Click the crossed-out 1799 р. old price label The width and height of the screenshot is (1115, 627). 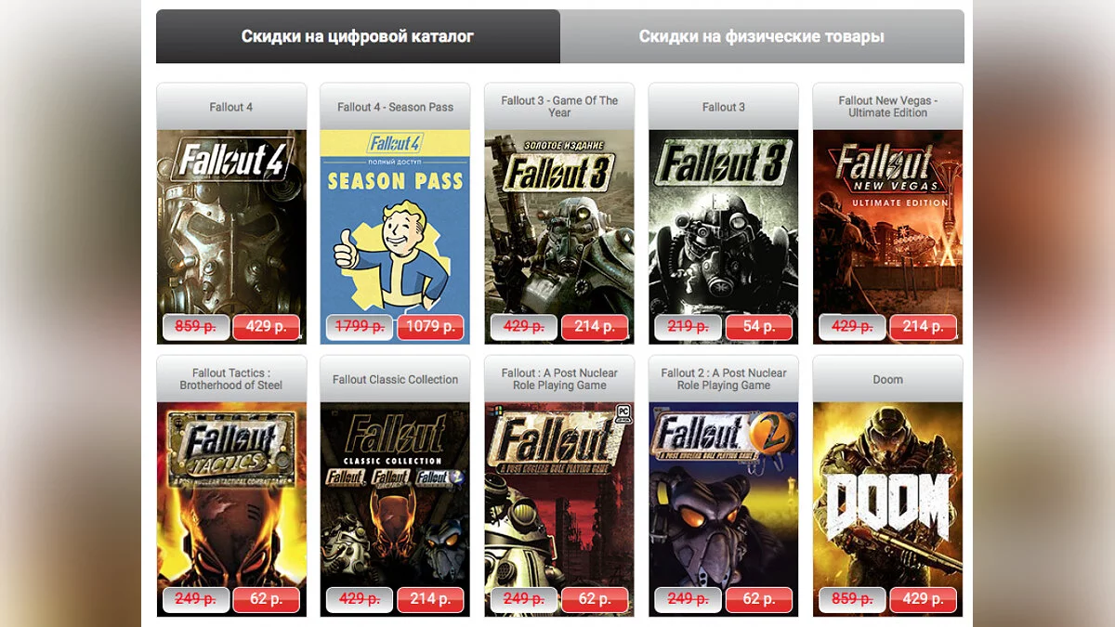pos(360,327)
